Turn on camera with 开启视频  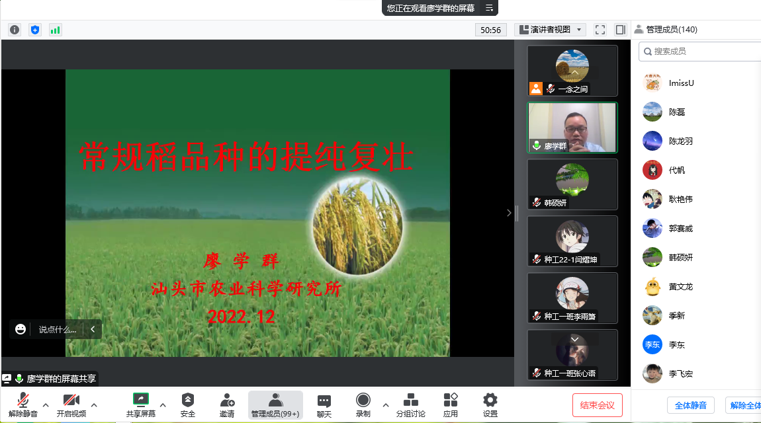click(x=71, y=405)
